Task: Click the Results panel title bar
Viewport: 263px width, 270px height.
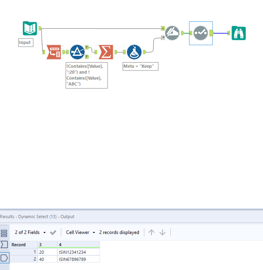Action: coord(131,217)
